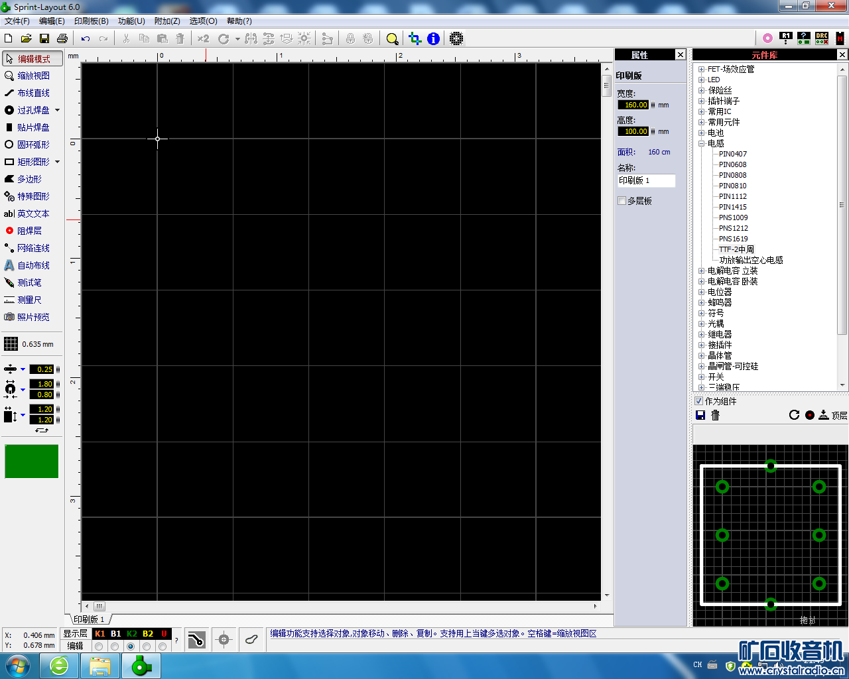Select the 布线直线 track drawing tool
The height and width of the screenshot is (679, 849).
pyautogui.click(x=33, y=93)
